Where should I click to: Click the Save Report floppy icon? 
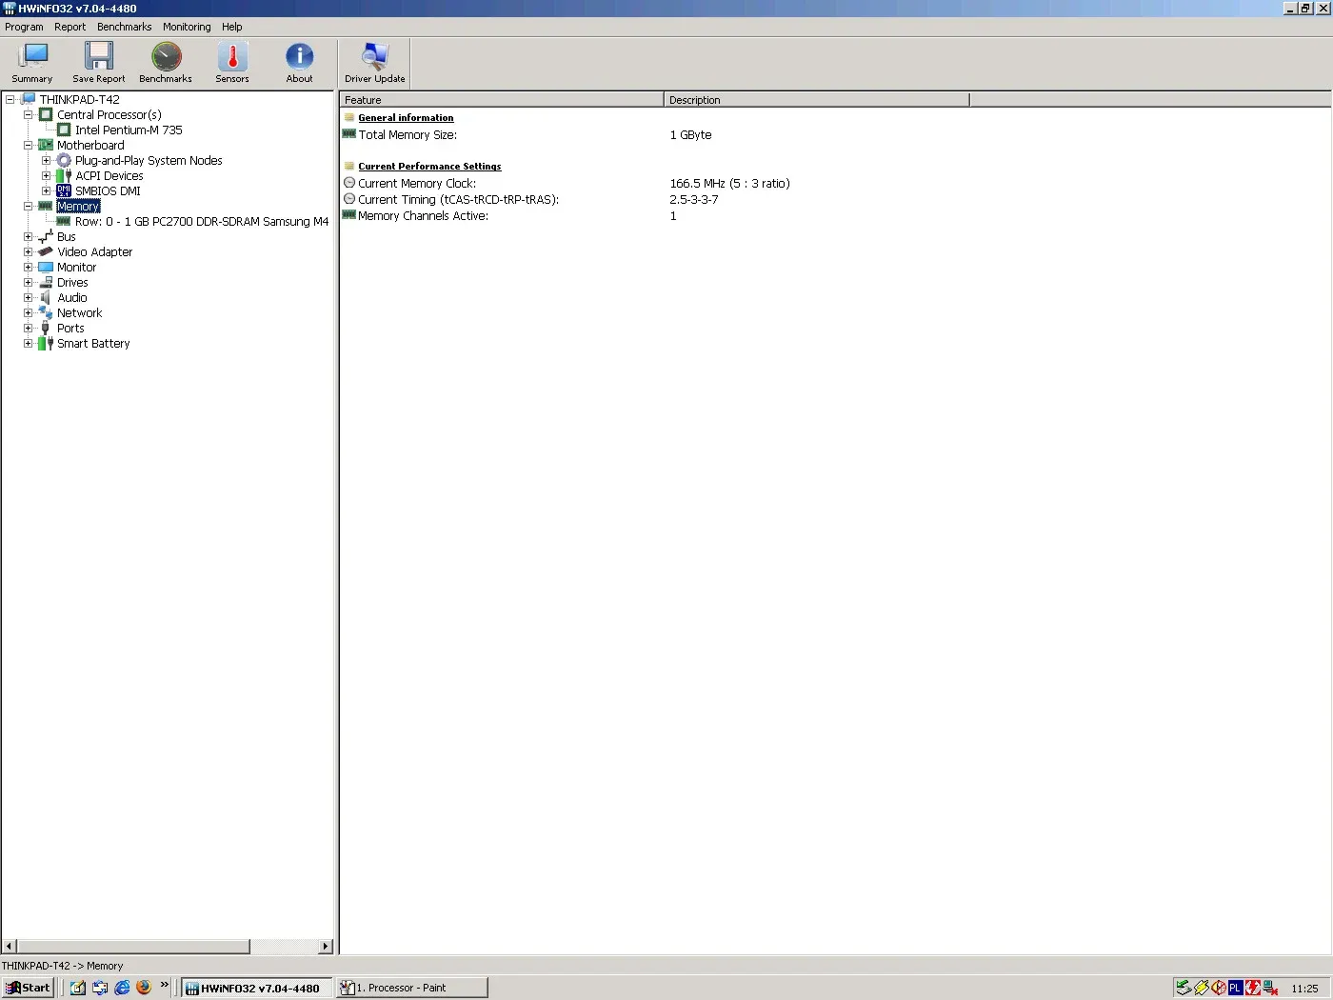click(98, 56)
